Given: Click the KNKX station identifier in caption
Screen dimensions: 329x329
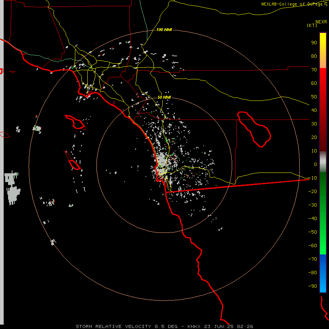Looking at the screenshot, I should coord(194,326).
